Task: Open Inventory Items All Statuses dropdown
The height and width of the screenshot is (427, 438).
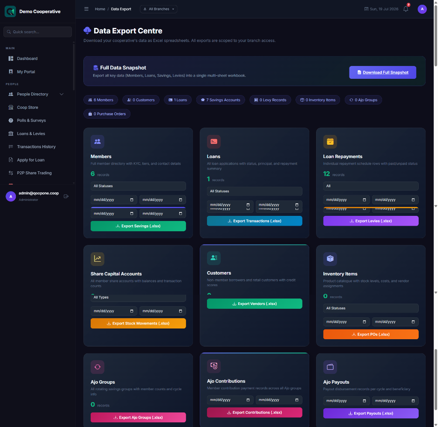Action: point(371,308)
